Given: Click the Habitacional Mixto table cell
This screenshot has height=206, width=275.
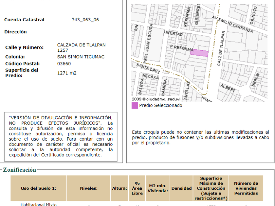Looking at the screenshot, I should click(39, 204).
